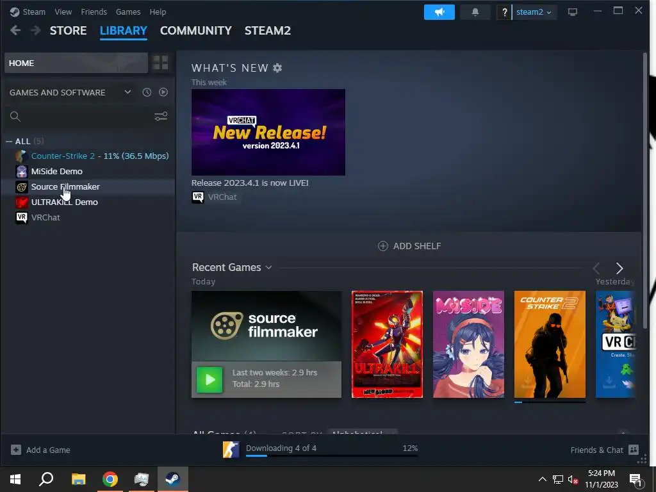Click the Source Filmmaker list icon
This screenshot has height=492, width=656.
point(21,186)
